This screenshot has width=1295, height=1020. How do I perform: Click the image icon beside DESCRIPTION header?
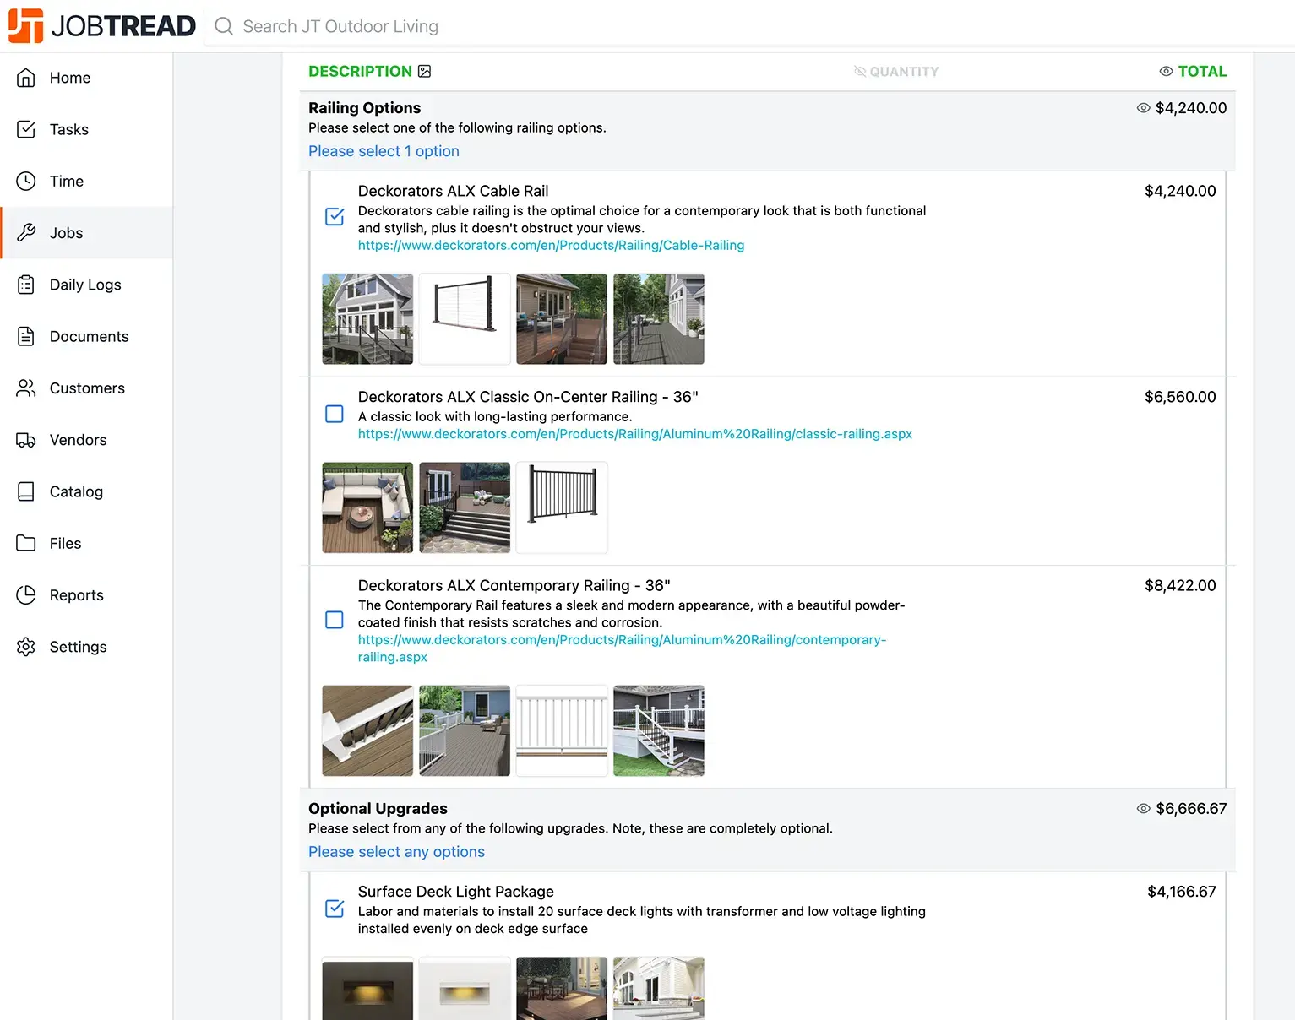[x=425, y=72]
